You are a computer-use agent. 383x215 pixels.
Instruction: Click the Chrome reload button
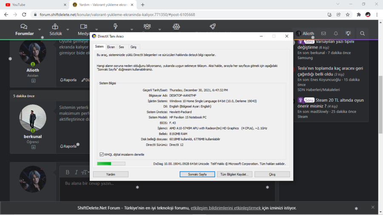24,14
